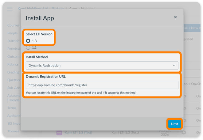
Task: Open Terms in the sidebar
Action: (x=12, y=108)
